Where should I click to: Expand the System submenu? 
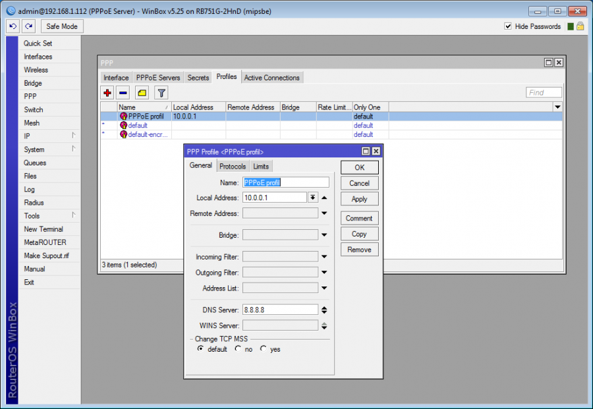tap(74, 149)
